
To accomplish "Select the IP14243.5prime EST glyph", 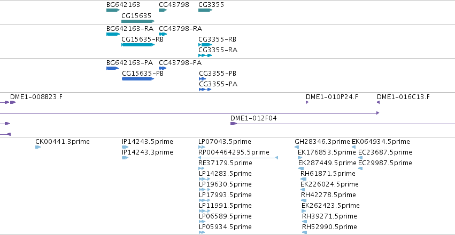I will (125, 147).
